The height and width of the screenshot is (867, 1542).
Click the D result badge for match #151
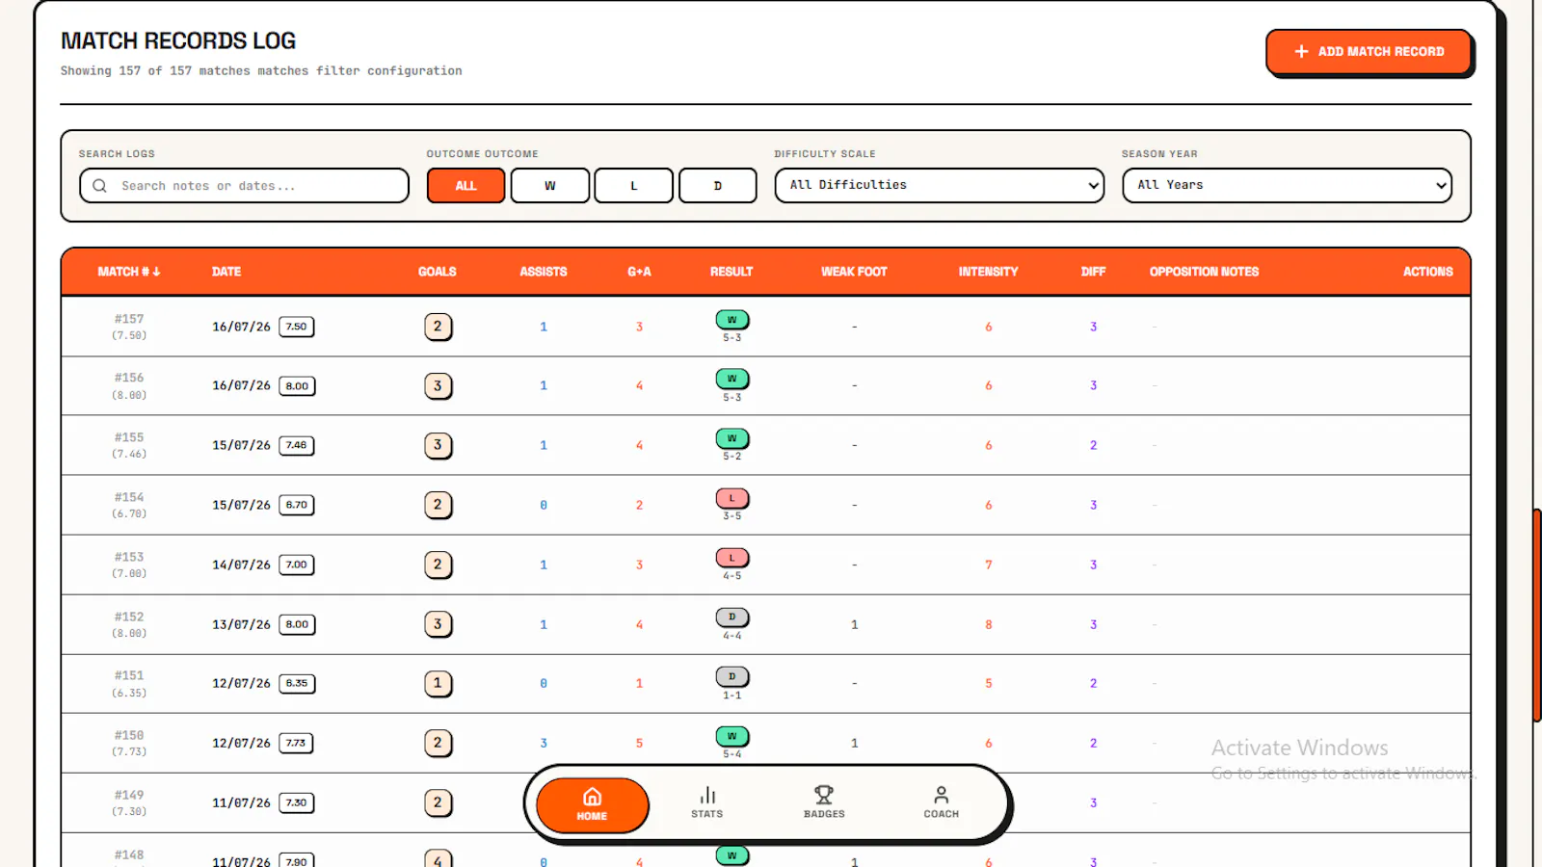[732, 676]
